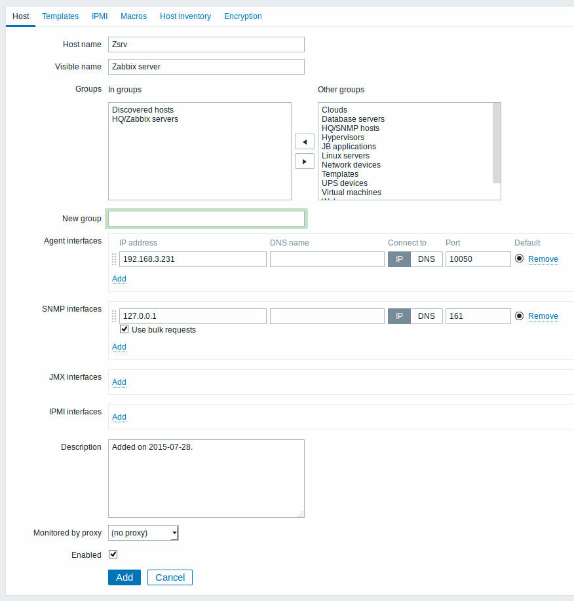This screenshot has height=601, width=574.
Task: Click the right arrow move-group button
Action: click(x=305, y=161)
